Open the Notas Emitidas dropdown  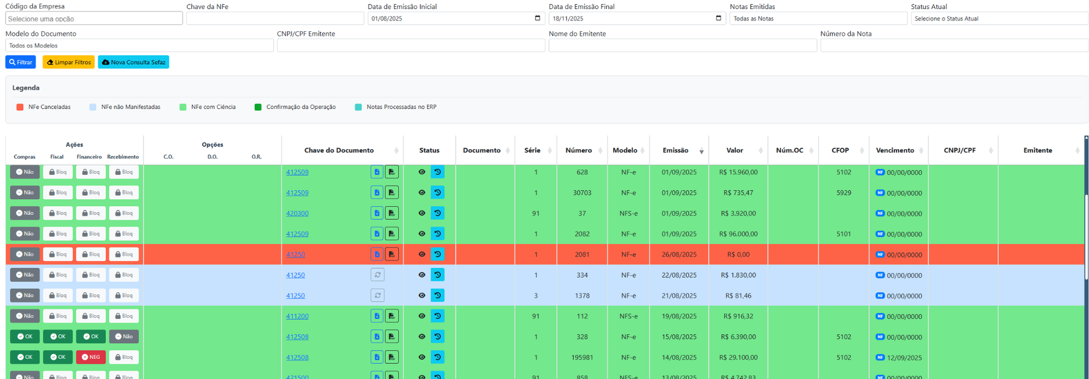pyautogui.click(x=818, y=19)
